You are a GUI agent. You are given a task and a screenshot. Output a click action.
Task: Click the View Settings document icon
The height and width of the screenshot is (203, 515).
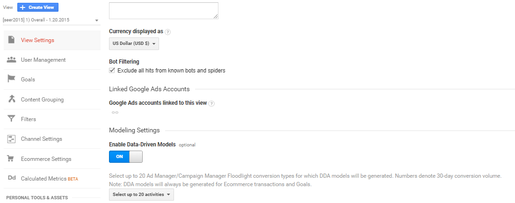click(12, 40)
